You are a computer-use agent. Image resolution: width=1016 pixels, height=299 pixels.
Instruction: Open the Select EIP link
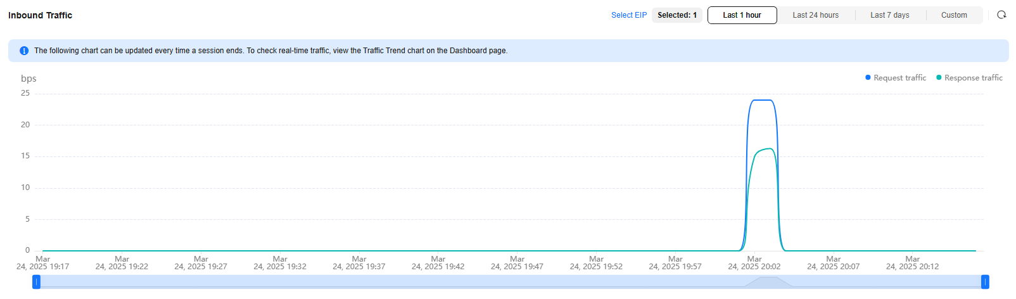[x=629, y=15]
